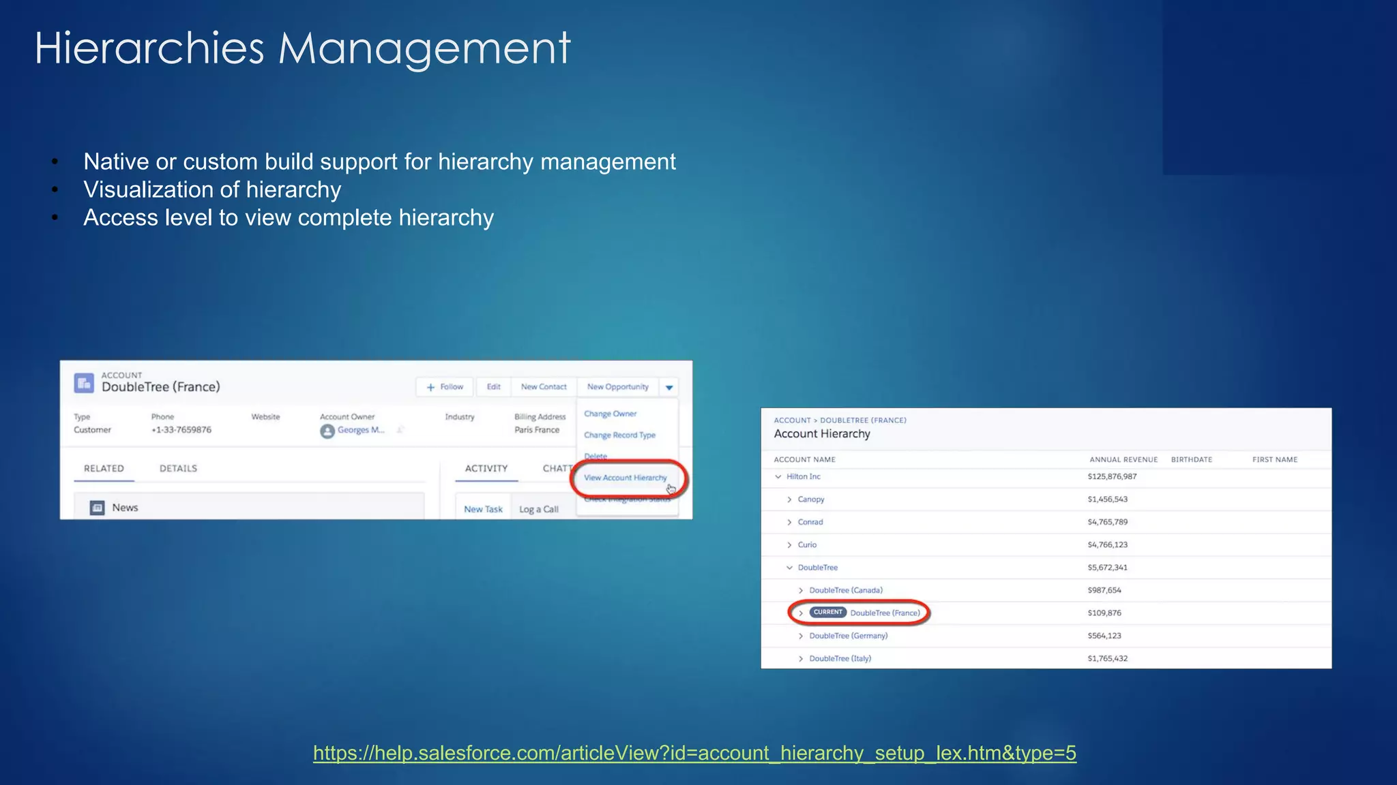Click the New Opportunity button
1397x785 pixels.
coord(618,387)
